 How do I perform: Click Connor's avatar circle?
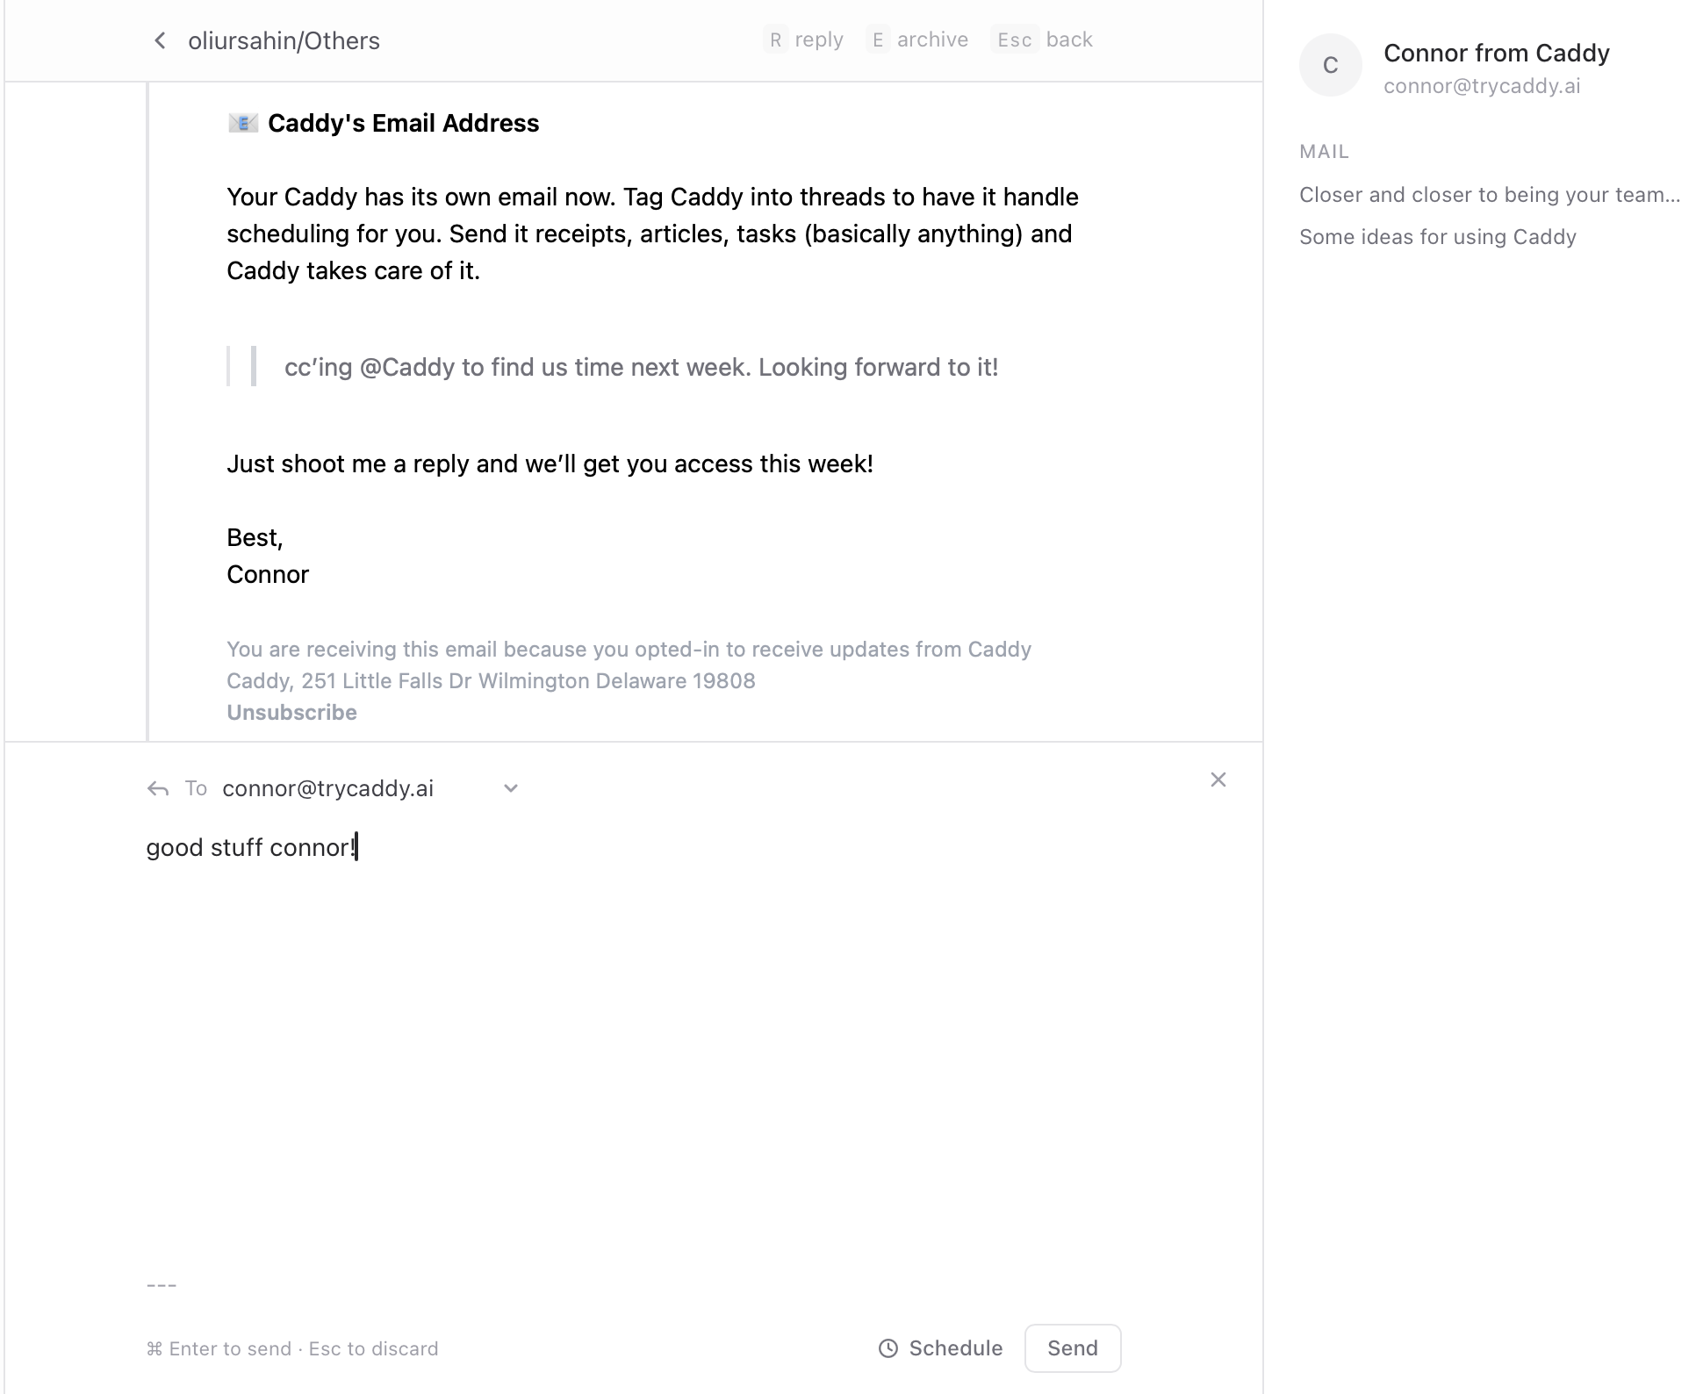pos(1330,65)
